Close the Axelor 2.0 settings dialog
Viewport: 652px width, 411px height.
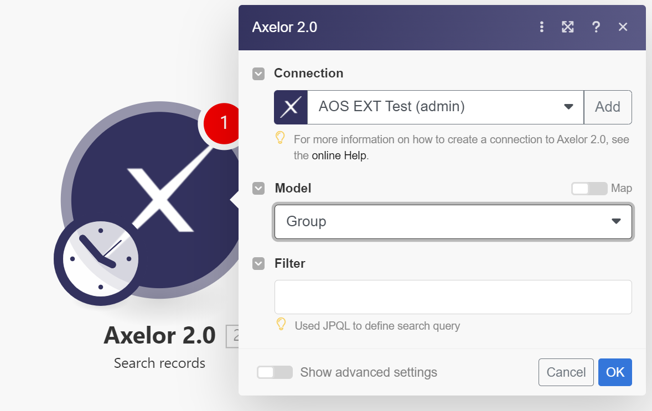coord(623,27)
